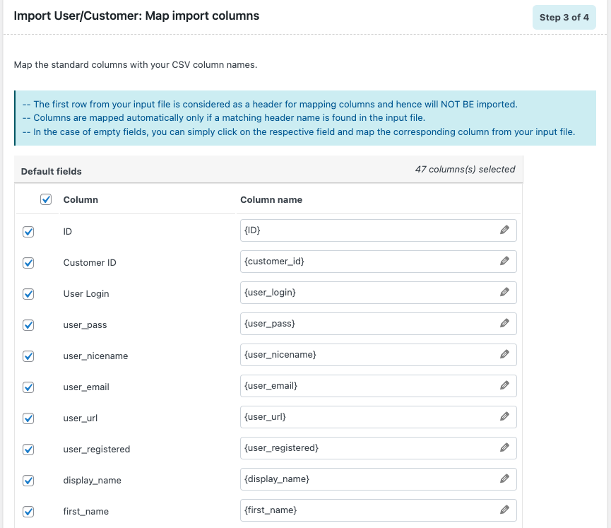Click the {customer_id} column name field
611x528 pixels.
click(379, 262)
